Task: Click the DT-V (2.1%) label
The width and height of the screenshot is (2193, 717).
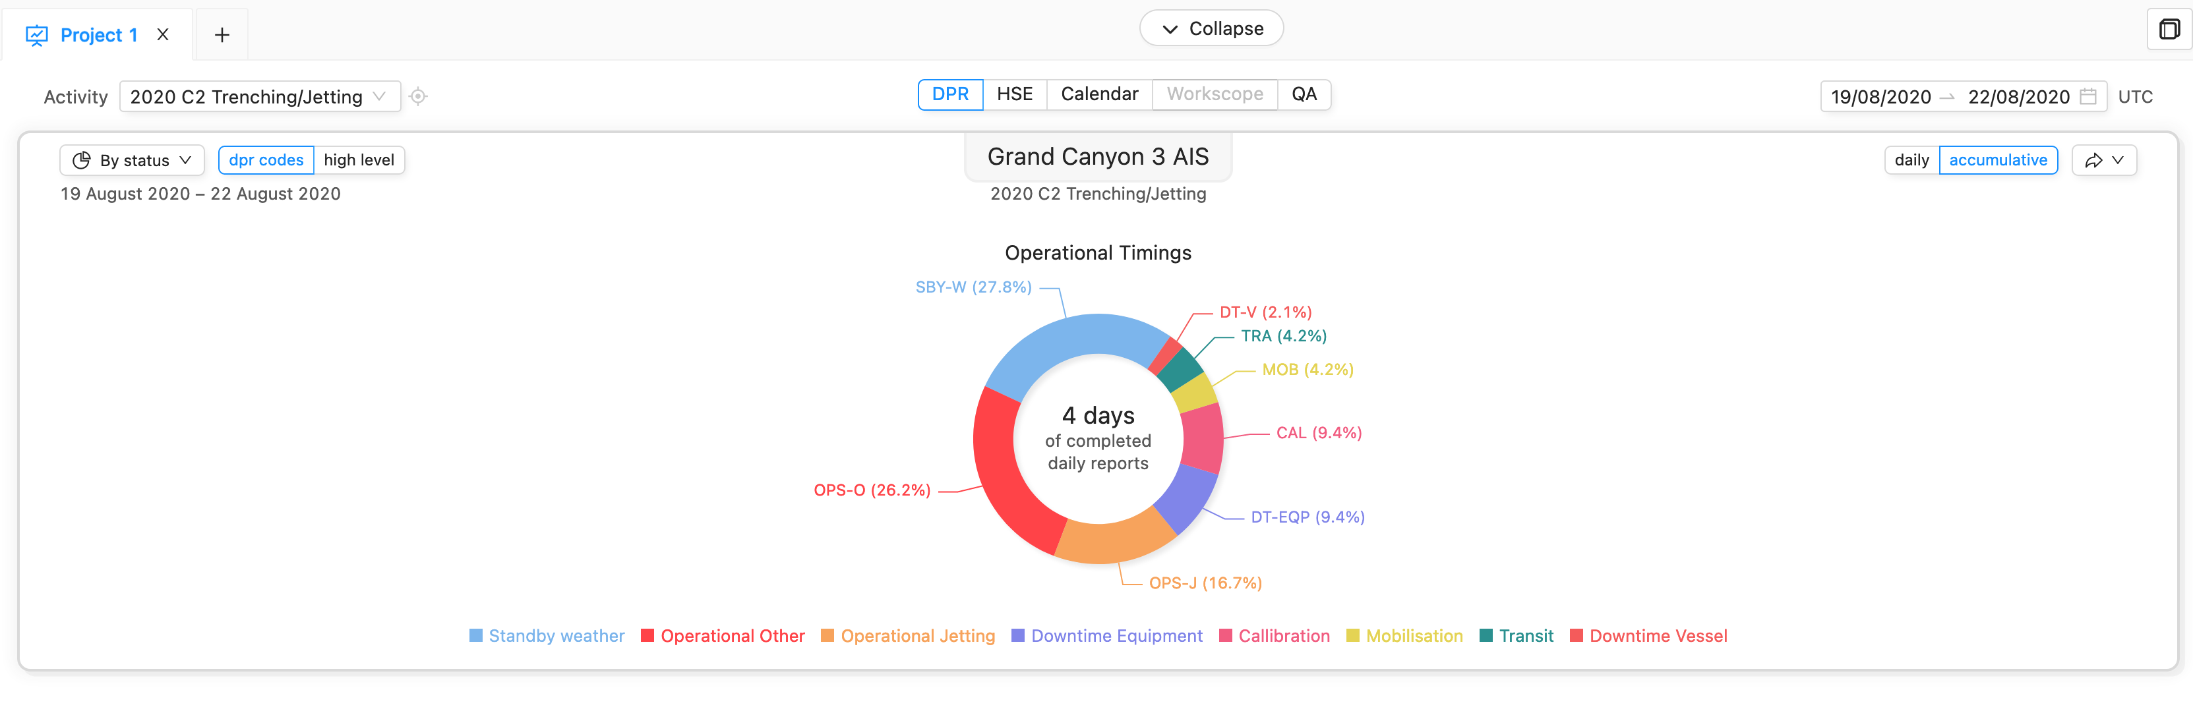Action: point(1265,312)
